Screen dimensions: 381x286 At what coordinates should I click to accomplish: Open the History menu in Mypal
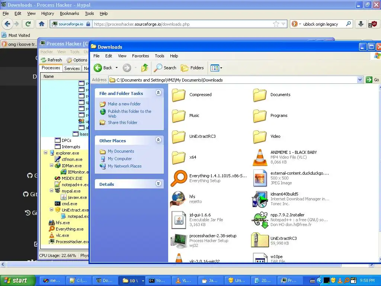pyautogui.click(x=48, y=14)
